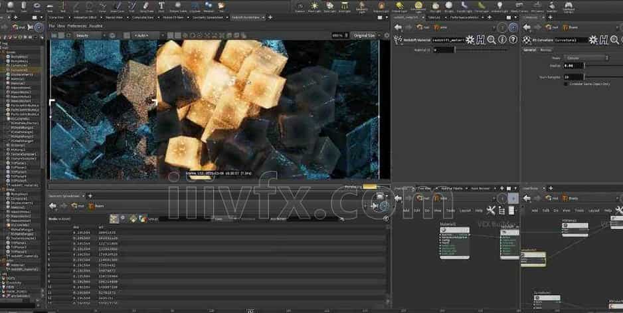Create a Sky Light from the shelf
Screen dimensions: 623x313
436,6
